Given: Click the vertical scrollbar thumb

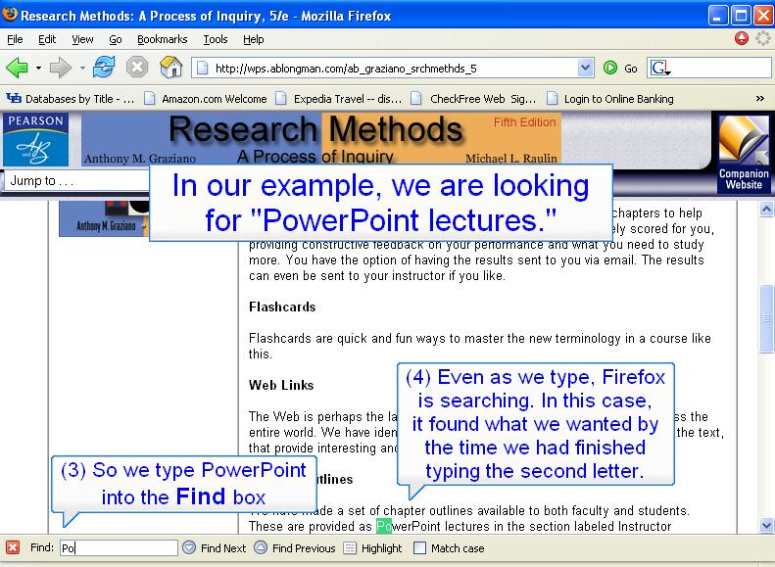Looking at the screenshot, I should (766, 318).
